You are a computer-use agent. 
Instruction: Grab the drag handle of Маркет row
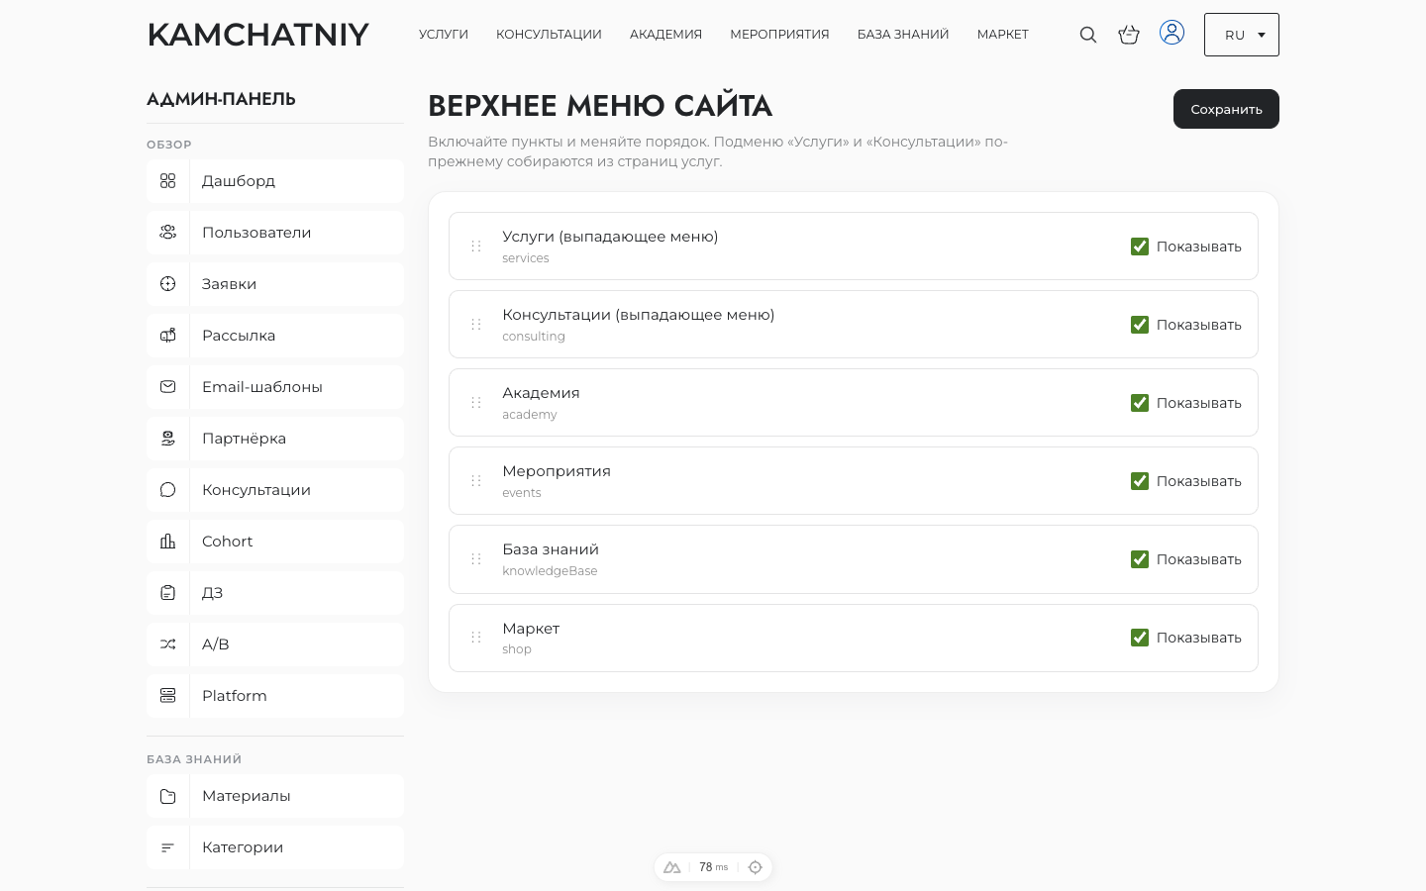pos(476,638)
